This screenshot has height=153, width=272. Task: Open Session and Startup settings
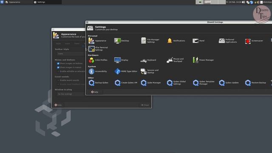click(x=150, y=71)
